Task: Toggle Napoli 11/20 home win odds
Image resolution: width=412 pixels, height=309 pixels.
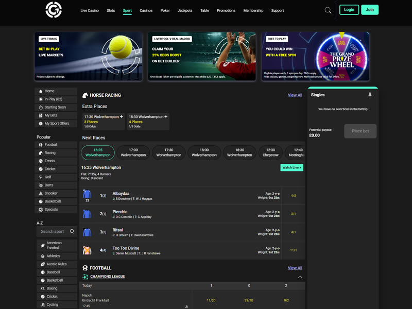Action: coord(211,300)
